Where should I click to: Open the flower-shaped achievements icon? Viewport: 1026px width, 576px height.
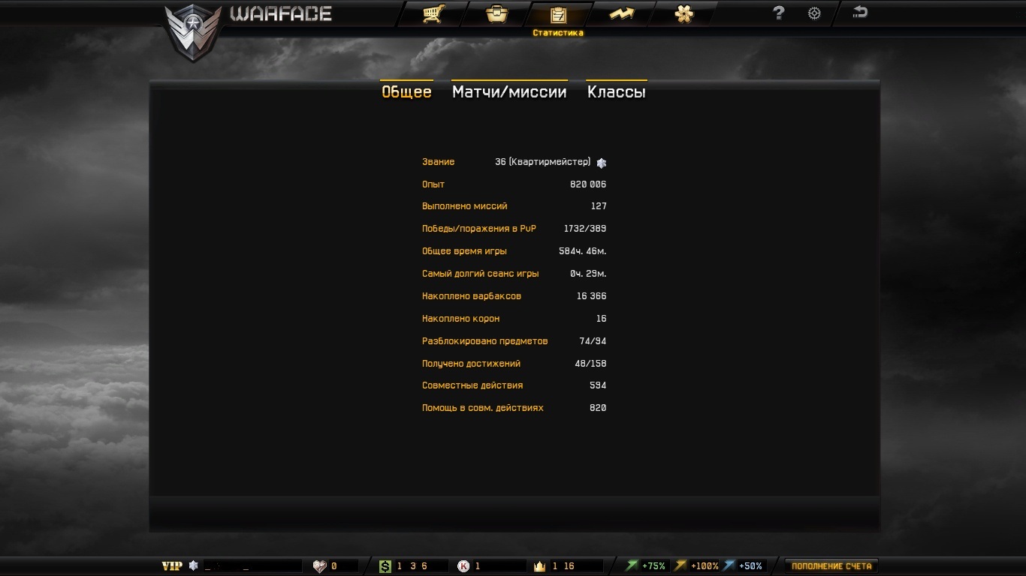click(683, 13)
